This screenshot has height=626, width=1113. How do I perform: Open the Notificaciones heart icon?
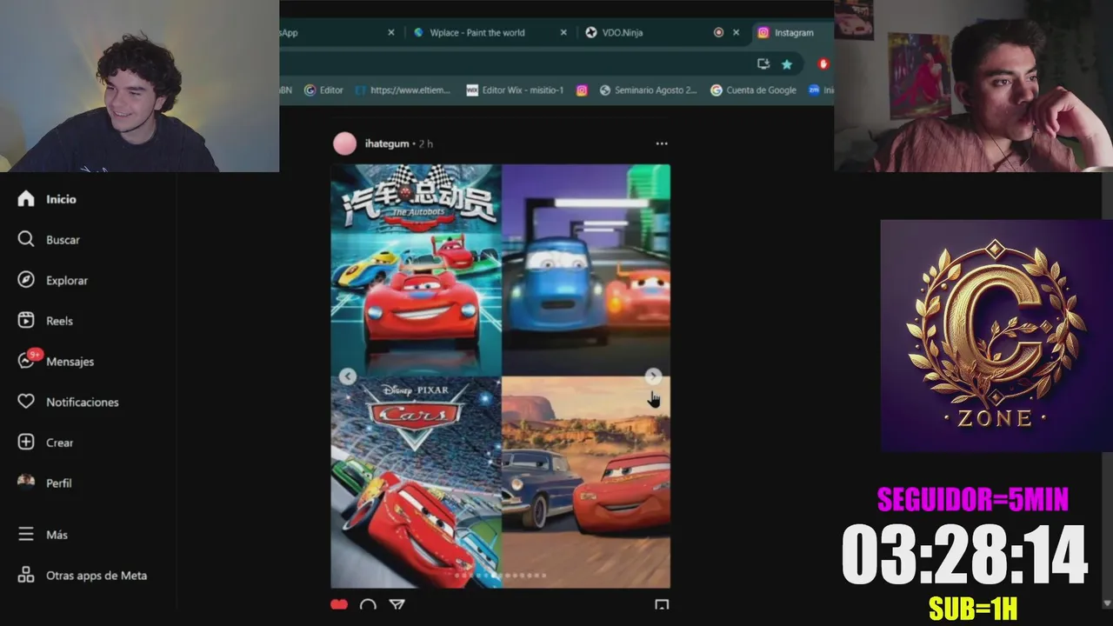[x=26, y=402]
